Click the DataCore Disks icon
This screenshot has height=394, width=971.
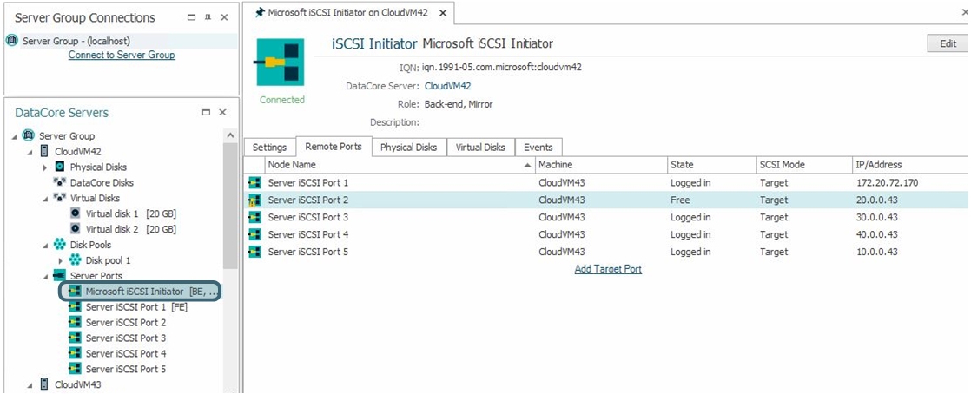60,182
